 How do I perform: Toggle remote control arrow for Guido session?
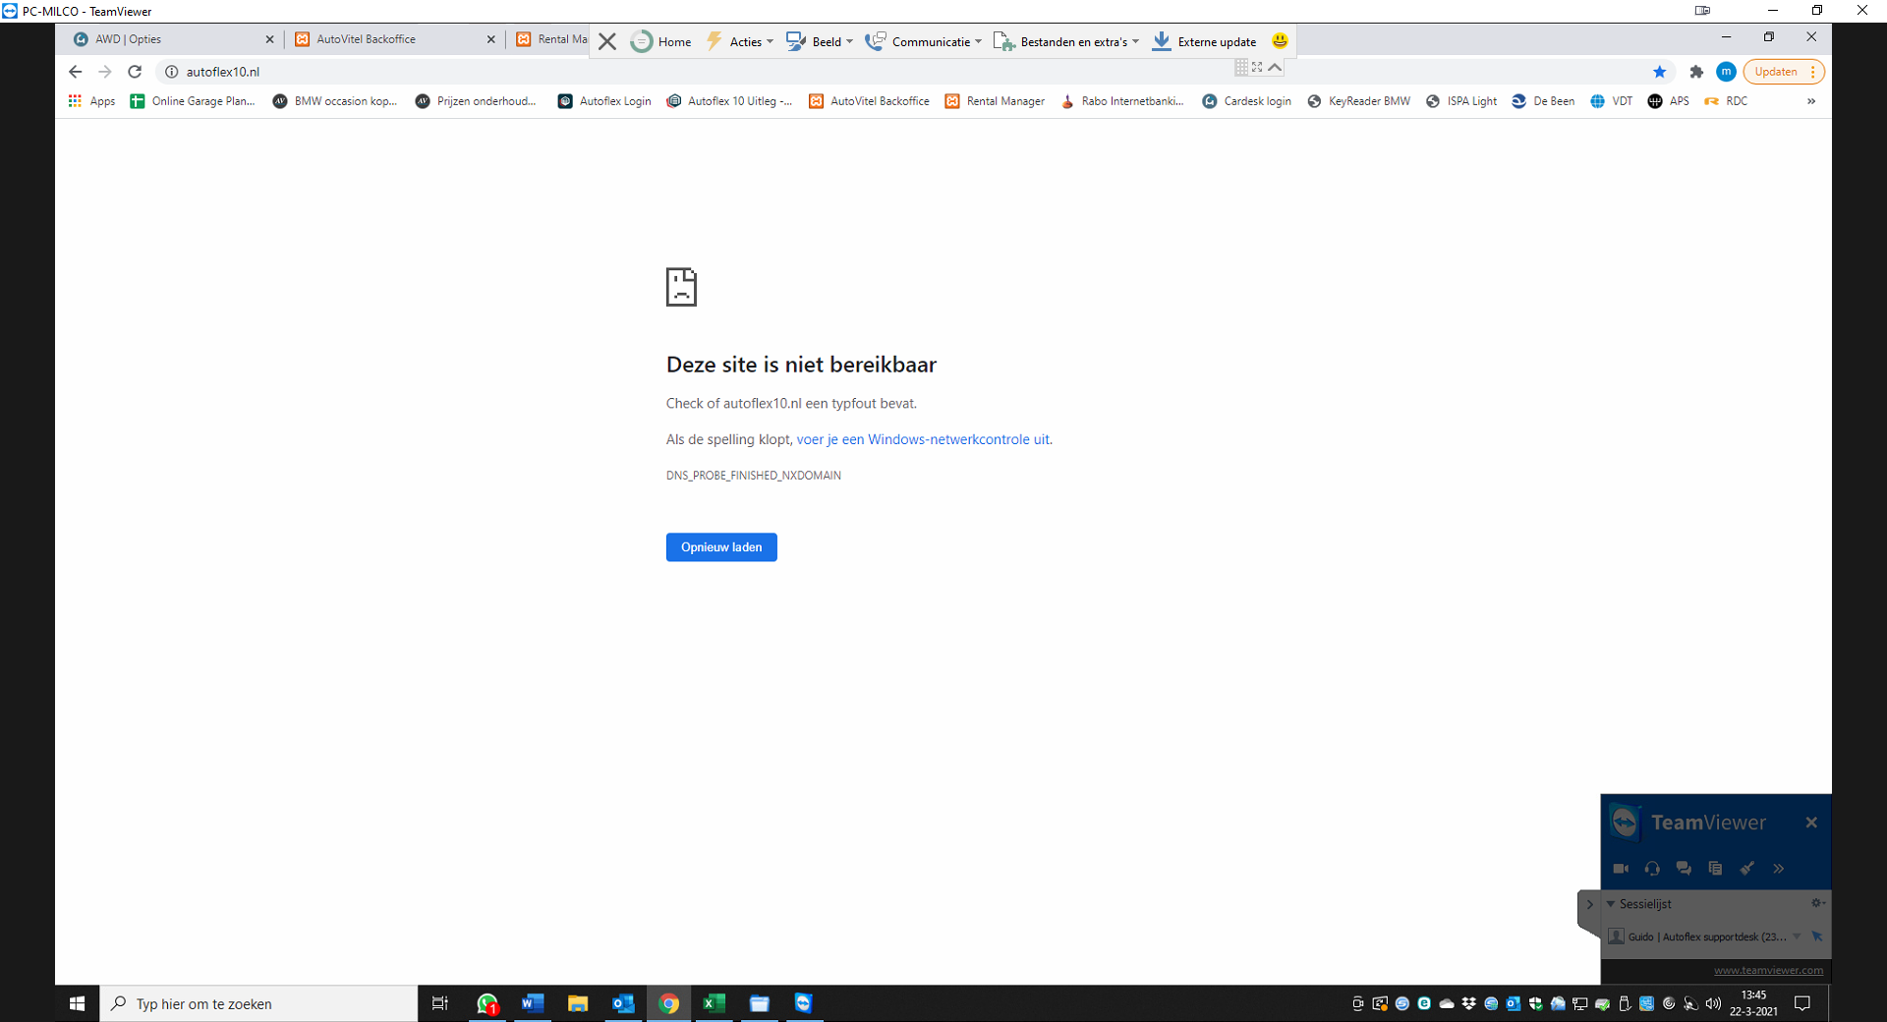pos(1817,937)
